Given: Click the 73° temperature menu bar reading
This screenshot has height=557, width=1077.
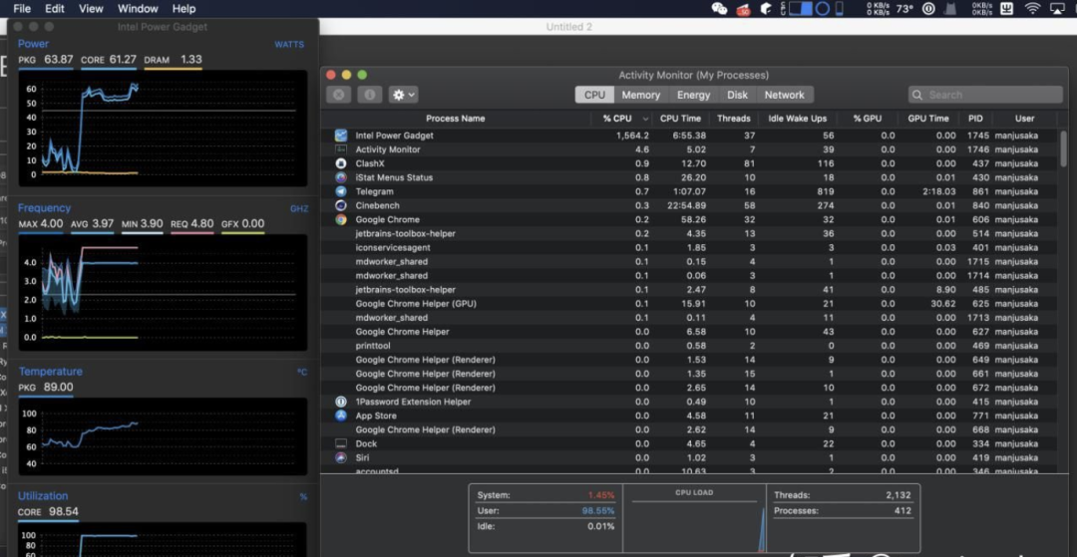Looking at the screenshot, I should (904, 9).
